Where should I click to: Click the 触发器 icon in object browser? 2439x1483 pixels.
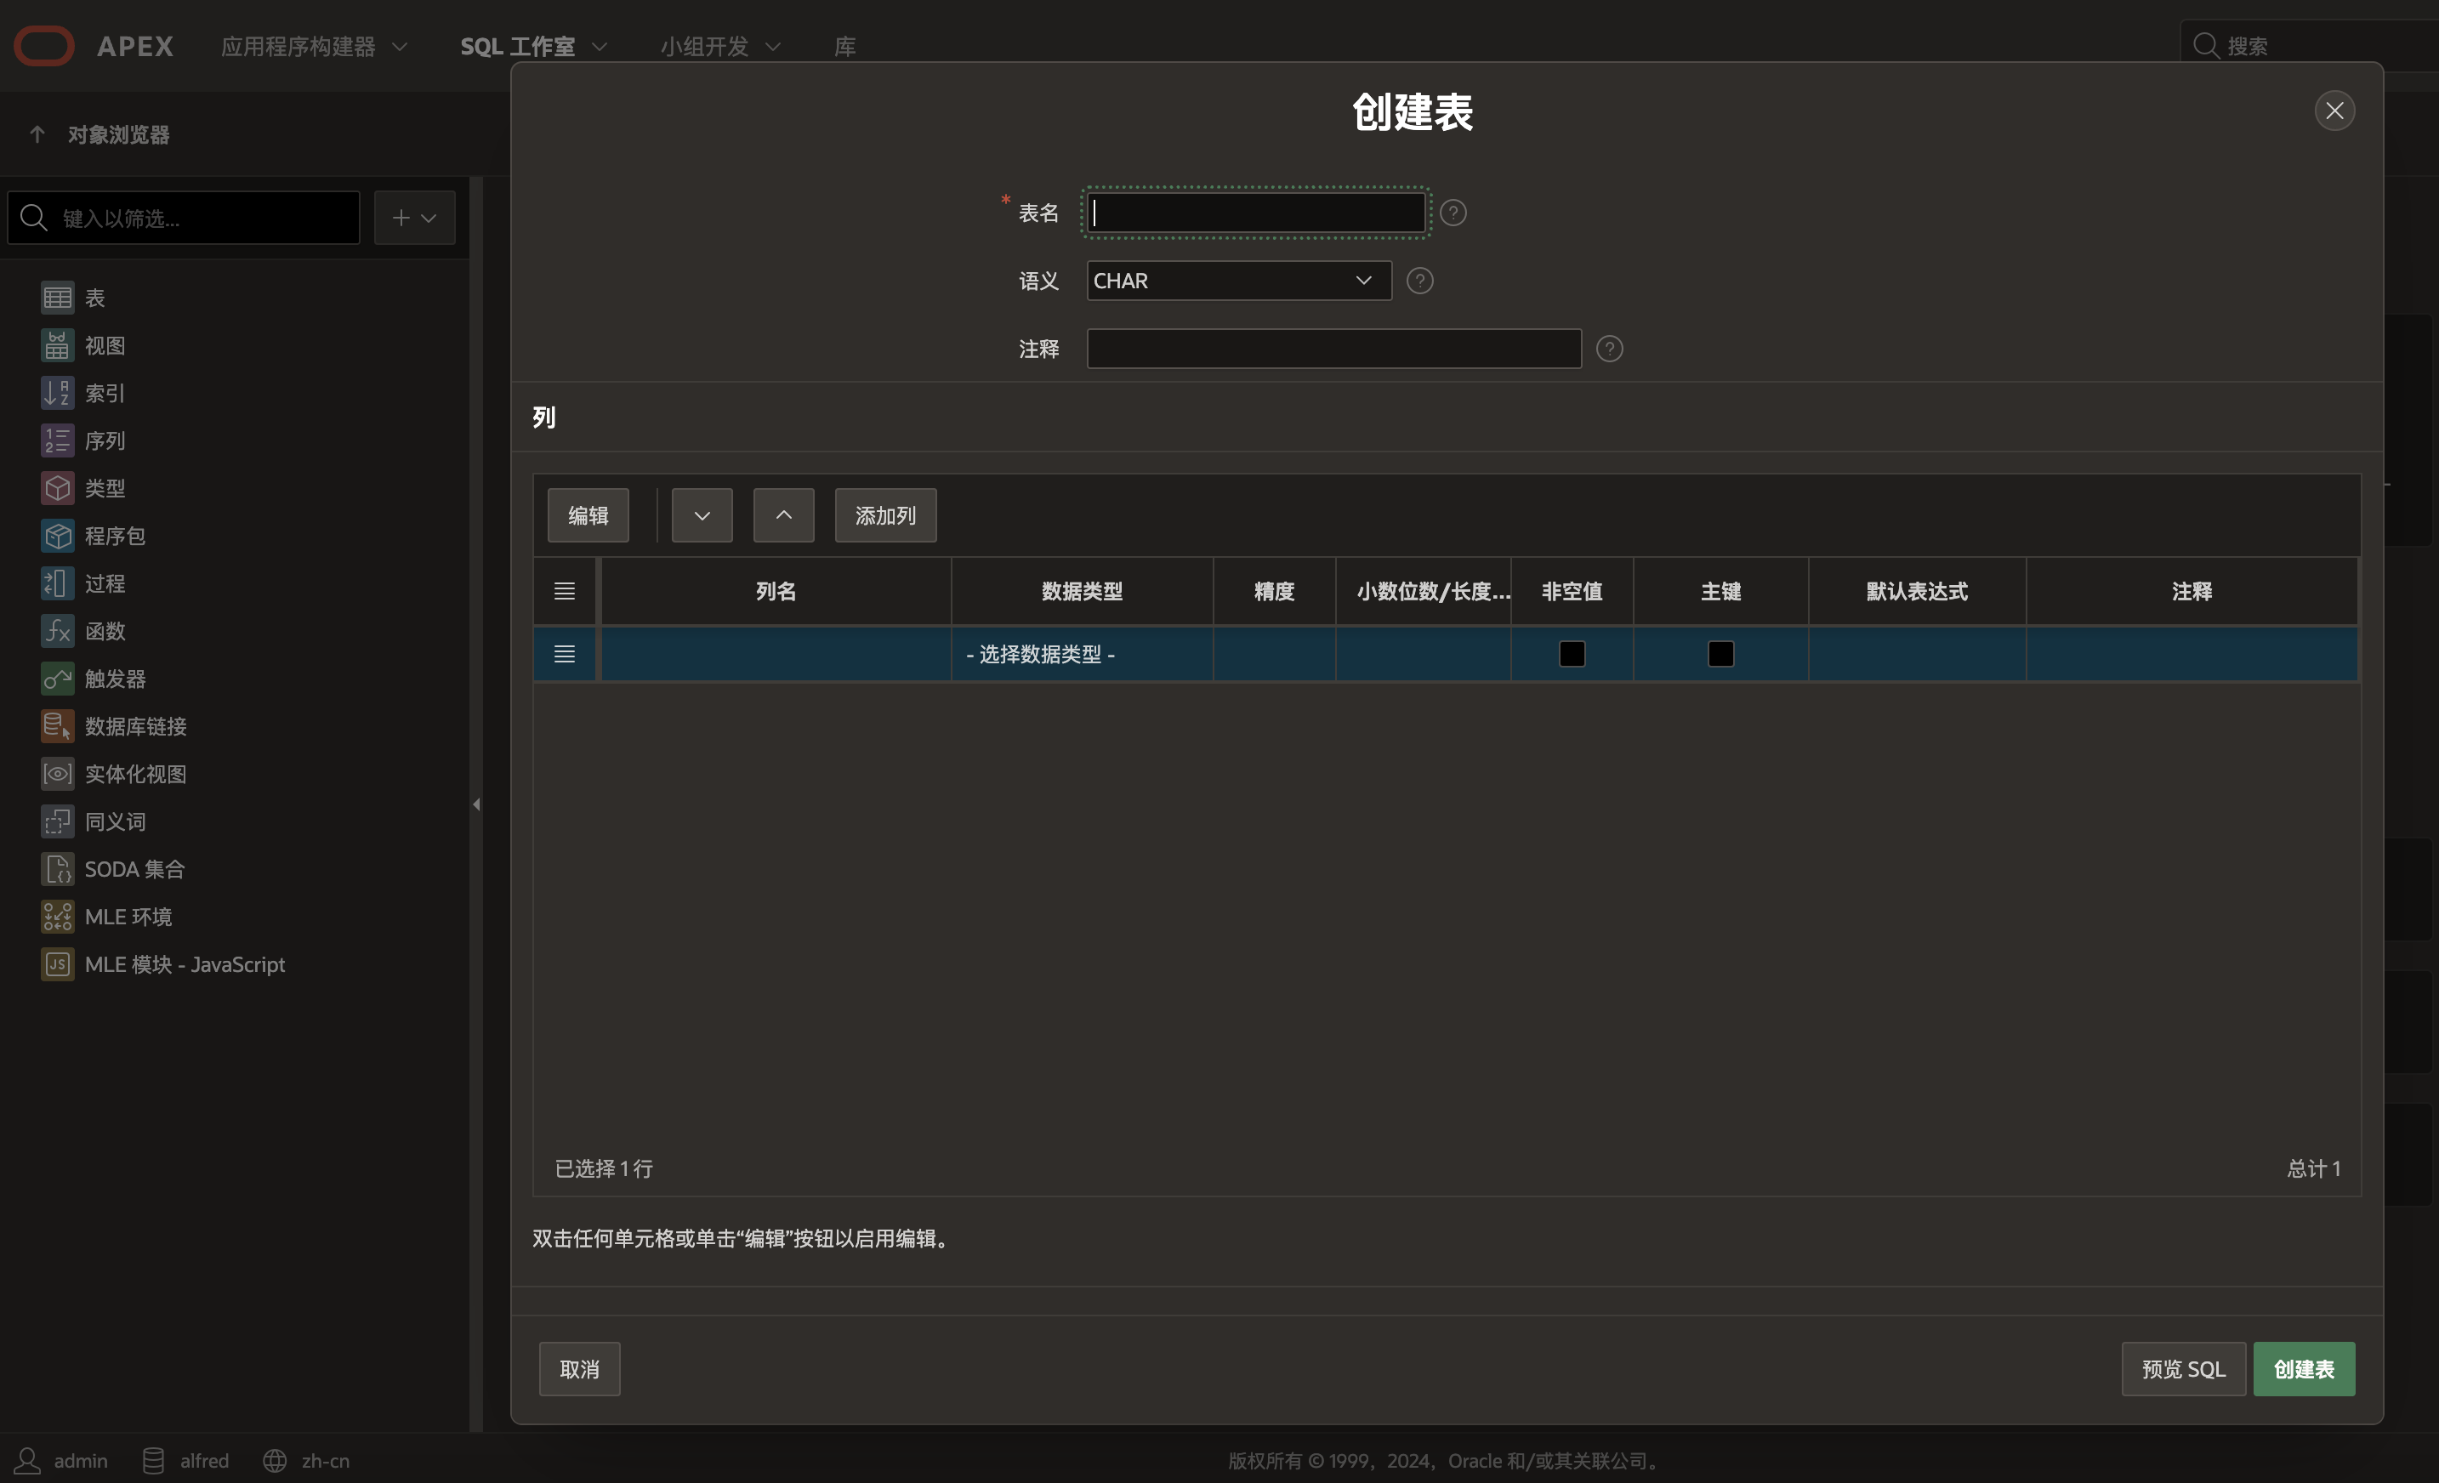pos(58,678)
